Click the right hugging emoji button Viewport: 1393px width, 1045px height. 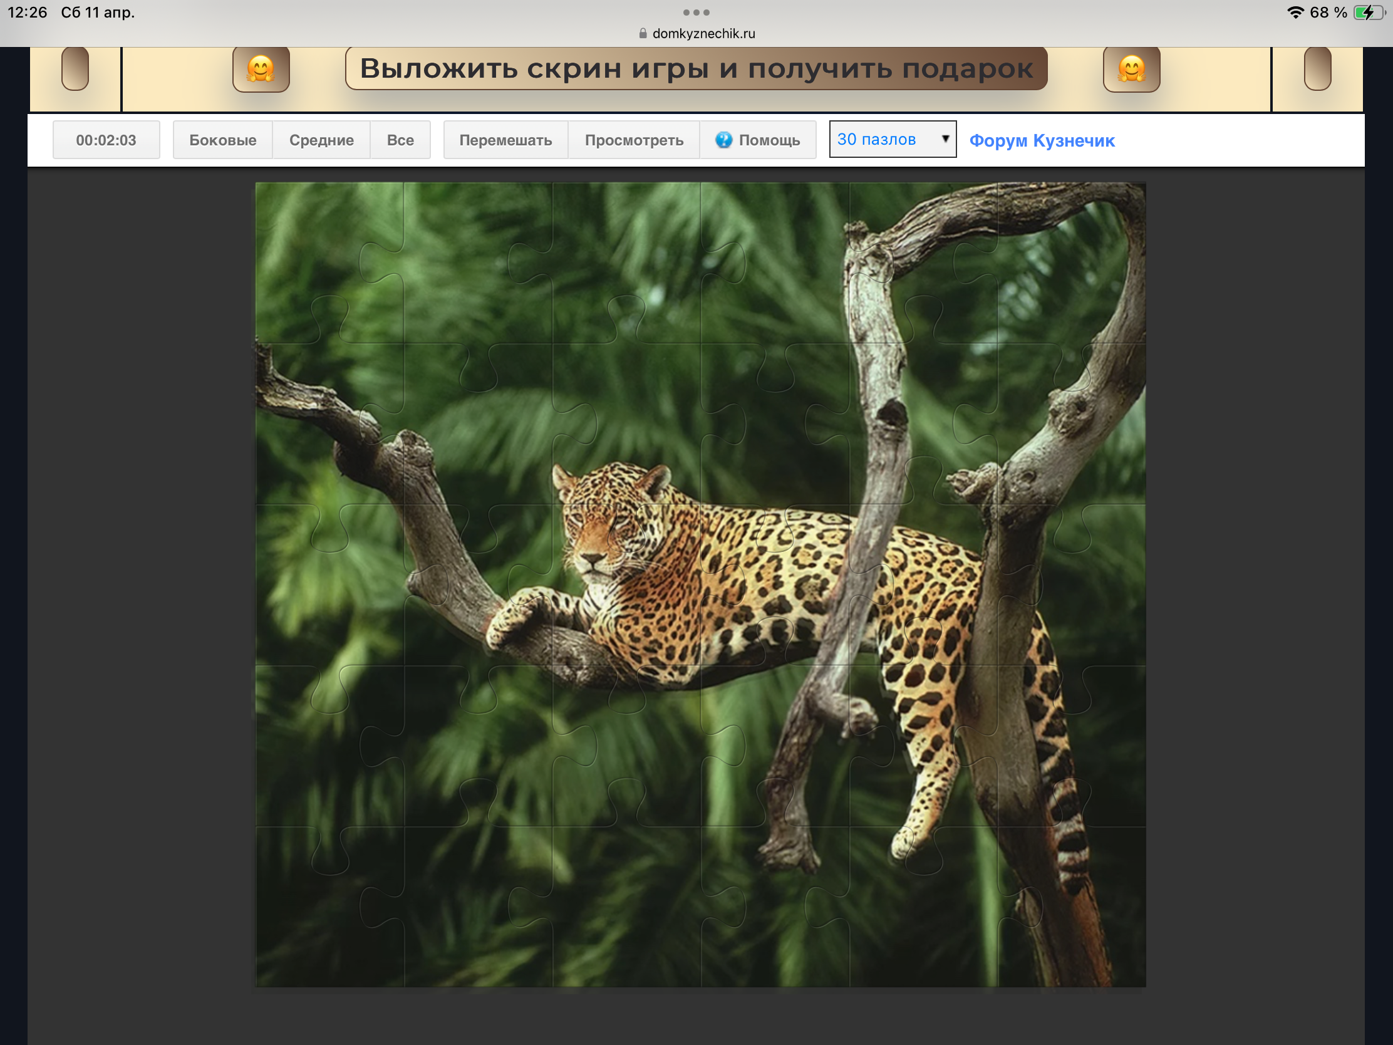click(x=1131, y=70)
